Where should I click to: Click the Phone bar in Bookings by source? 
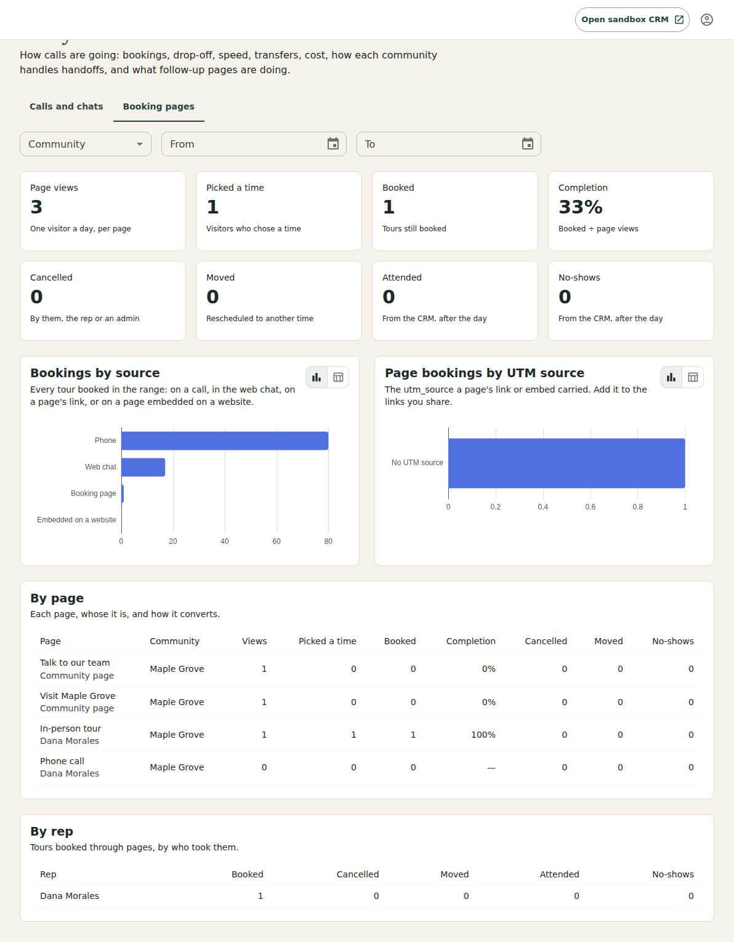(x=225, y=441)
